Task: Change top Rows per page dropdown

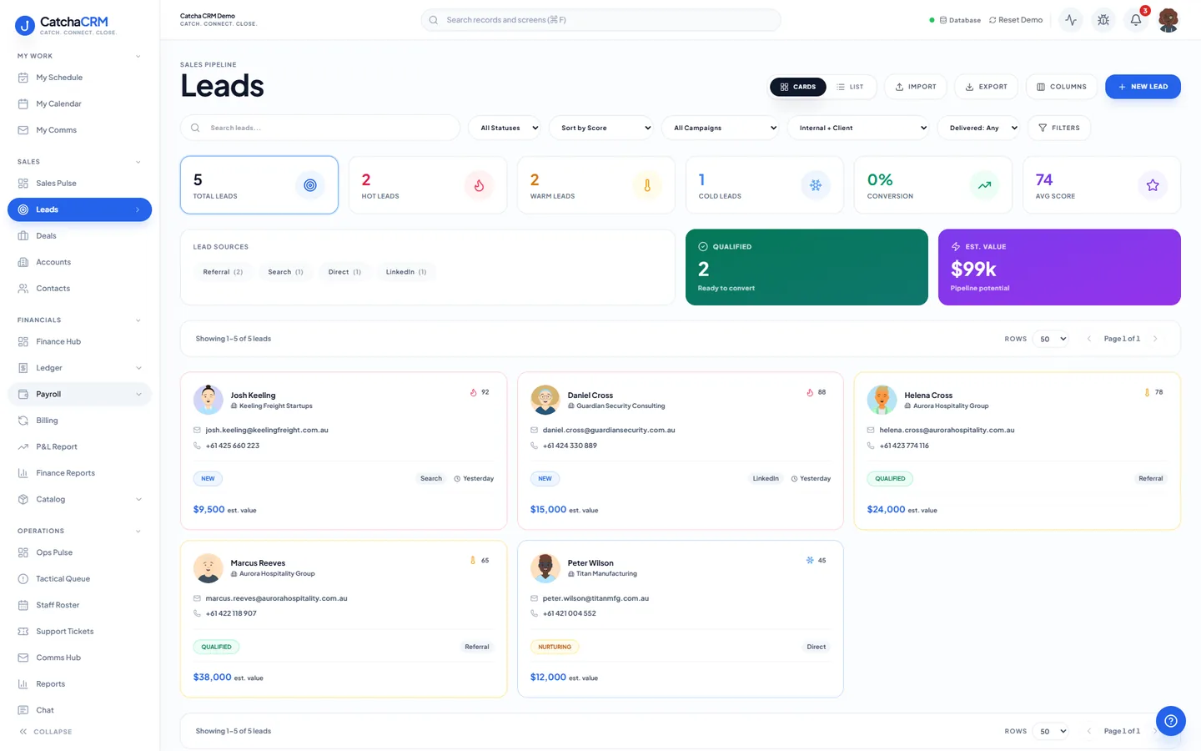Action: tap(1051, 339)
